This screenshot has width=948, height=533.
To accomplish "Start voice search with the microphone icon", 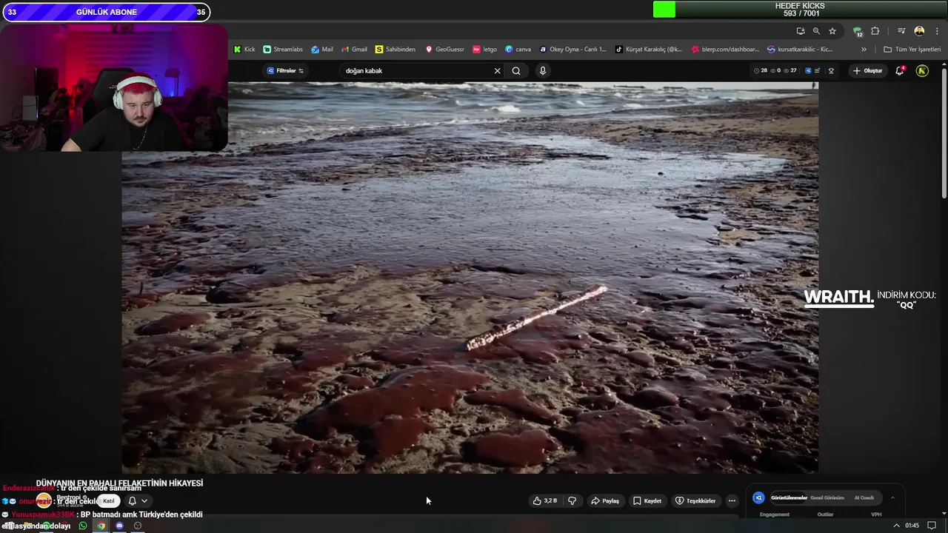I will click(x=543, y=70).
